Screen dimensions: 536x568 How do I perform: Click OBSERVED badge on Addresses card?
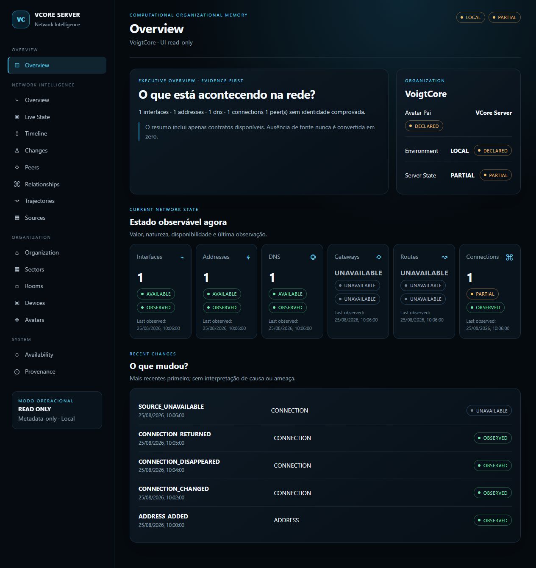coord(222,308)
